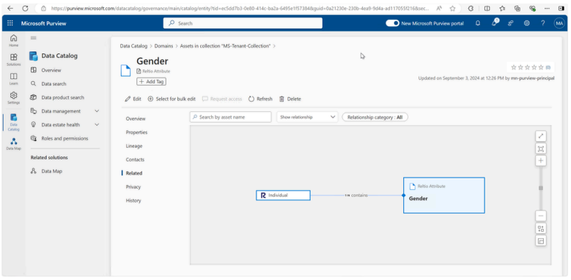Select the Gender Reltio Attribute node
The width and height of the screenshot is (571, 280).
tap(444, 195)
